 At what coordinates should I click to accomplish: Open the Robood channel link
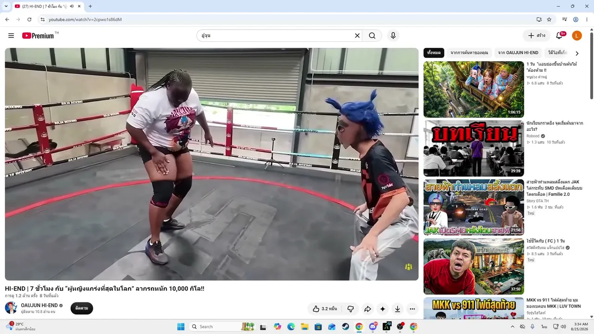(x=533, y=136)
